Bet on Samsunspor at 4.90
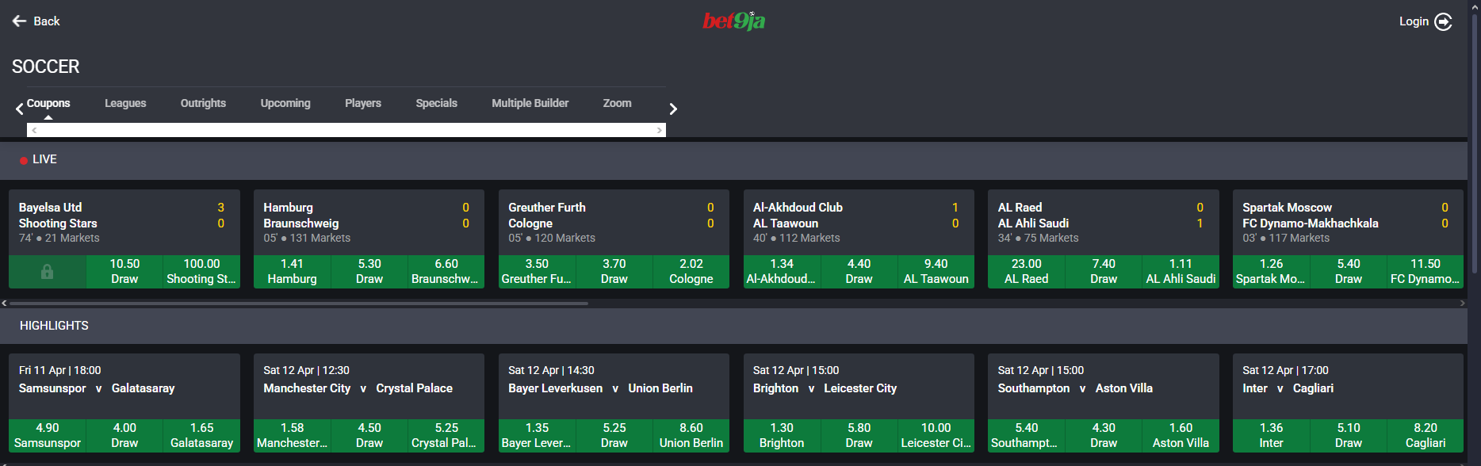This screenshot has height=466, width=1481. [x=48, y=436]
